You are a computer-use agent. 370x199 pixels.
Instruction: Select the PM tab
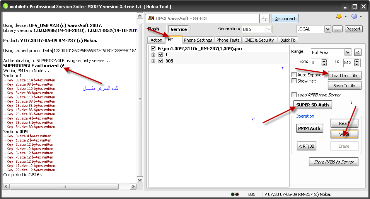click(x=174, y=40)
